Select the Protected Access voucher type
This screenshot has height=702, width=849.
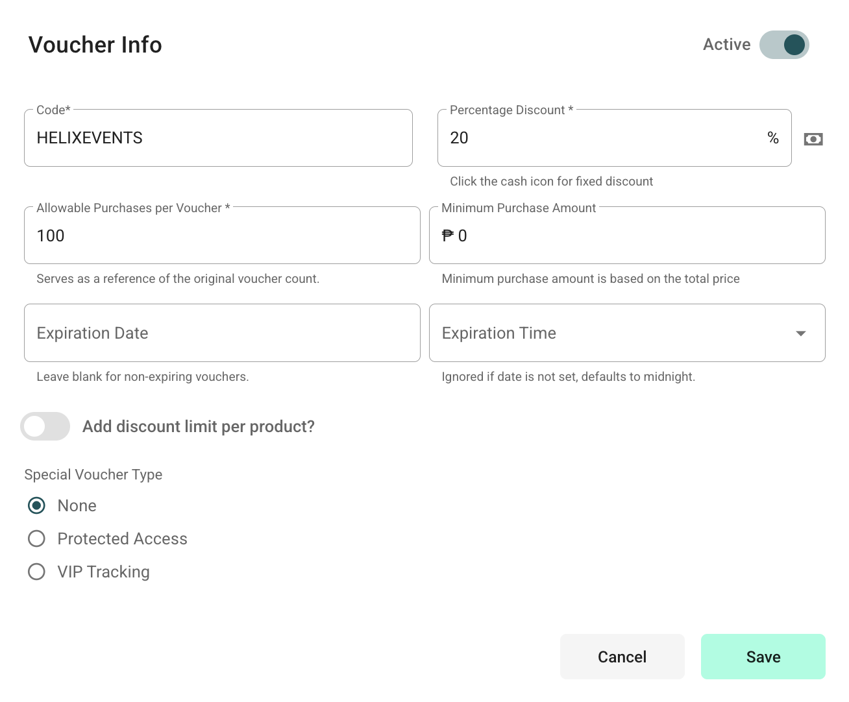[x=36, y=539]
